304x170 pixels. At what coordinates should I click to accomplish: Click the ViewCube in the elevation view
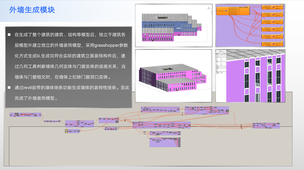click(209, 8)
